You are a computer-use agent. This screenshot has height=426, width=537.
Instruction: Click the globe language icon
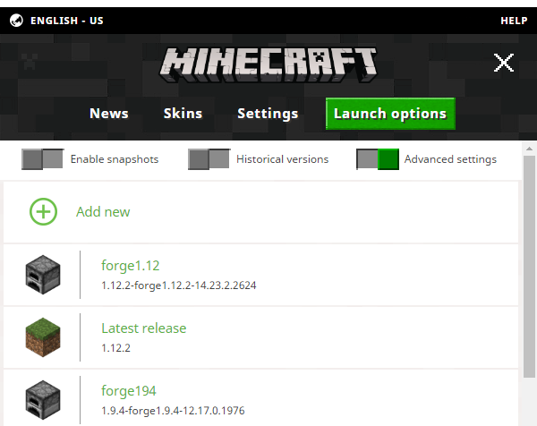coord(16,21)
